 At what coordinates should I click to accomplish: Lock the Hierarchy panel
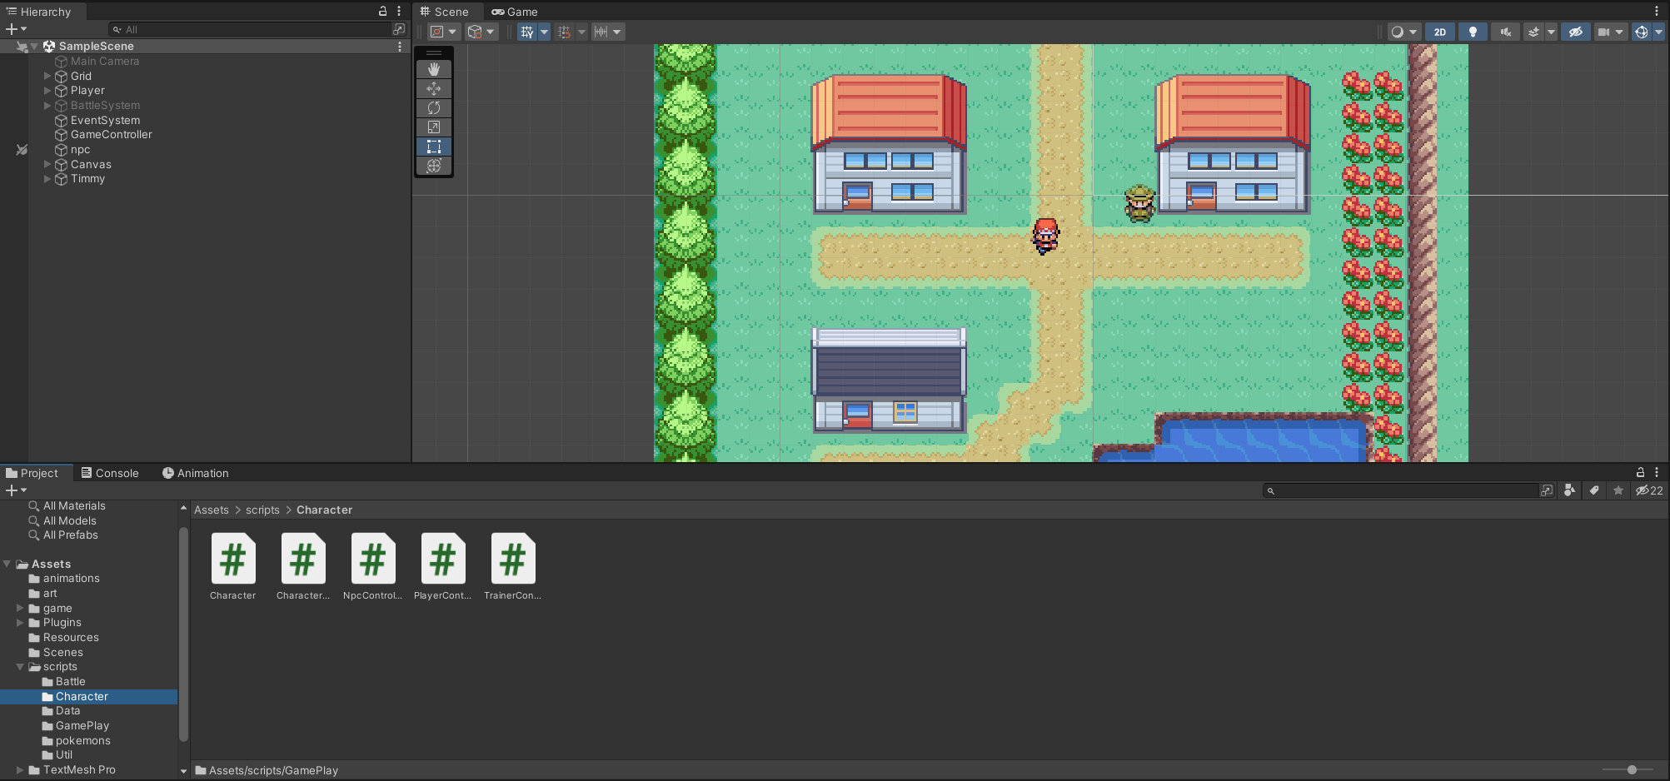[382, 11]
